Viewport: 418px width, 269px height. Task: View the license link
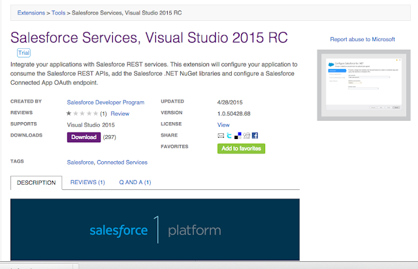click(223, 125)
